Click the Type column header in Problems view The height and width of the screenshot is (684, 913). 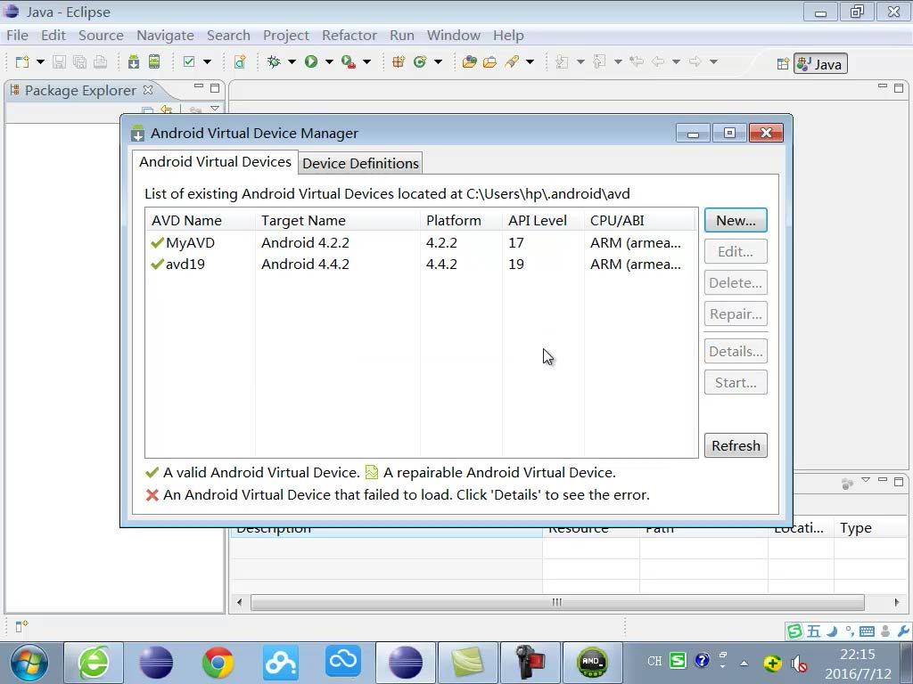(872, 528)
